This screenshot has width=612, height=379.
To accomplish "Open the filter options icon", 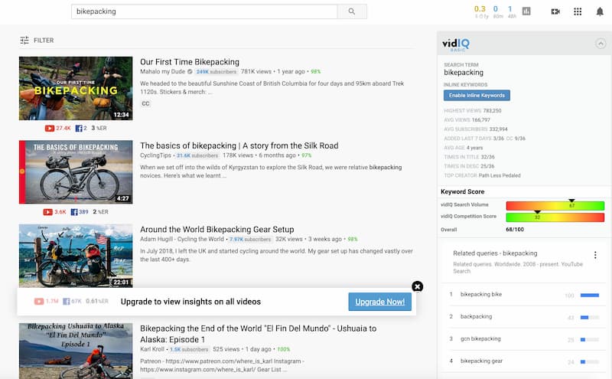I will click(x=24, y=41).
